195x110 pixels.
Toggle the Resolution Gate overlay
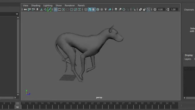click(x=64, y=9)
